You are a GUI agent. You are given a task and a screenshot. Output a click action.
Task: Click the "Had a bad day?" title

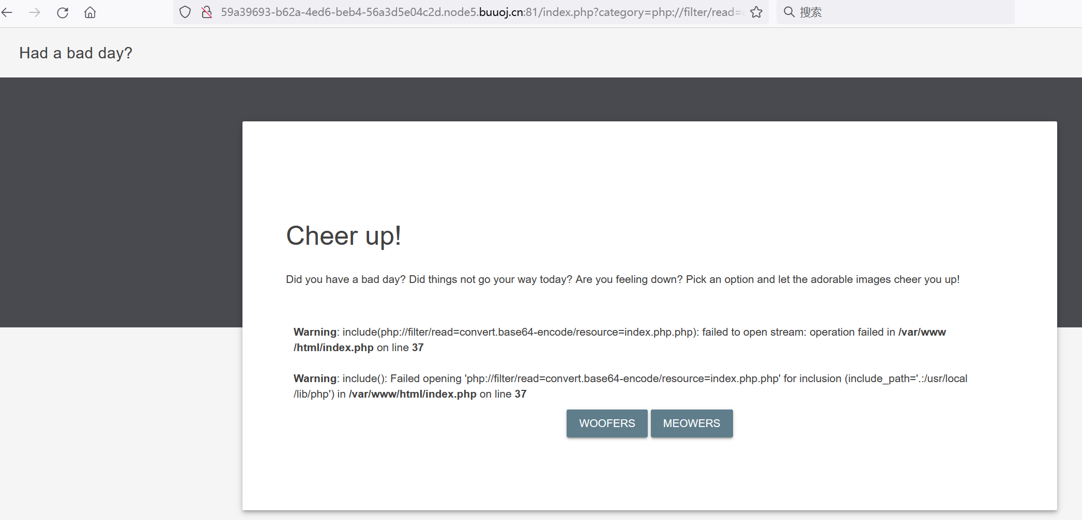[x=76, y=53]
